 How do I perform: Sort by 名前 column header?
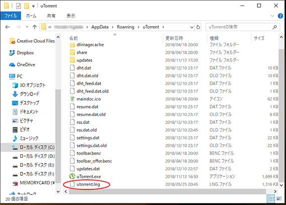coord(73,38)
